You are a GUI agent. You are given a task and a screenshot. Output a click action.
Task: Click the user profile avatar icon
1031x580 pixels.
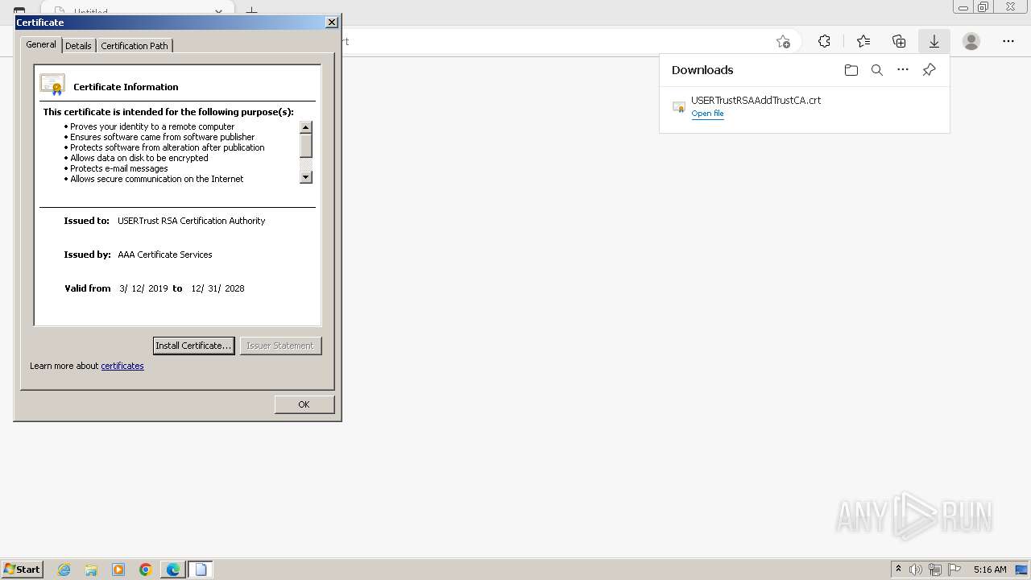point(971,41)
